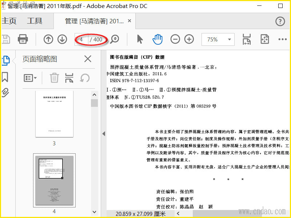The width and height of the screenshot is (291, 218).
Task: Collapse navigation pane with left triangle
Action: point(104,134)
